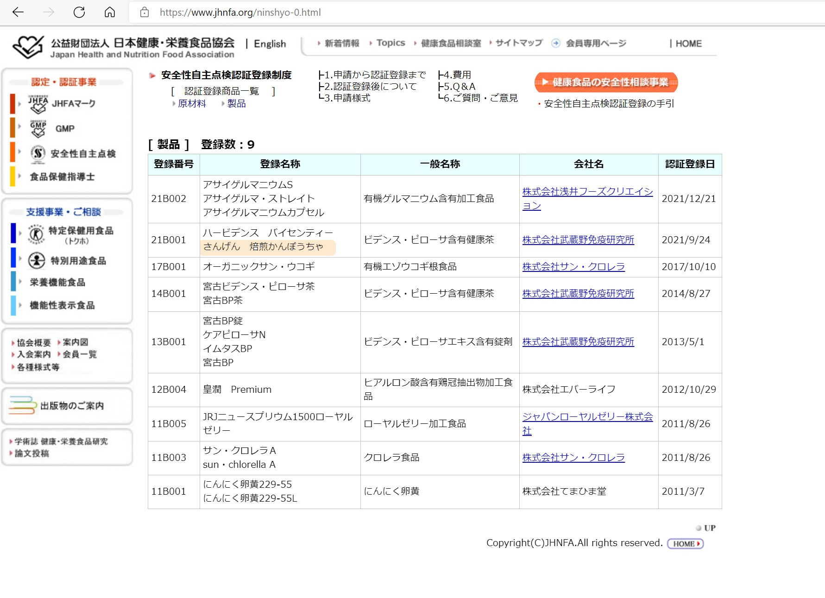Viewport: 825px width, 598px height.
Task: Open 会員一覧 in sidebar
Action: coord(80,354)
